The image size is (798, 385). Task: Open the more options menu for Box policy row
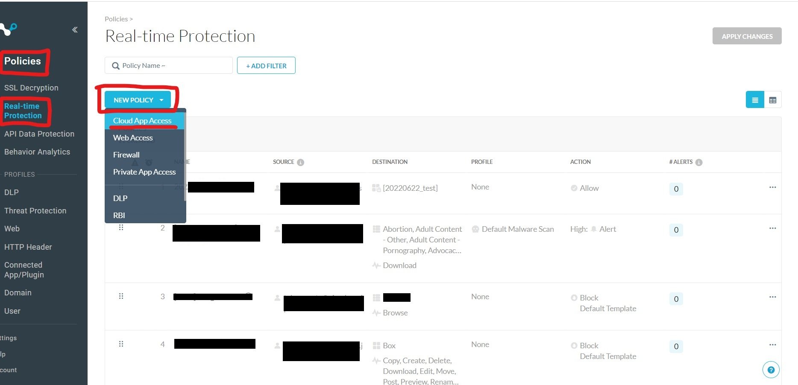coord(772,345)
